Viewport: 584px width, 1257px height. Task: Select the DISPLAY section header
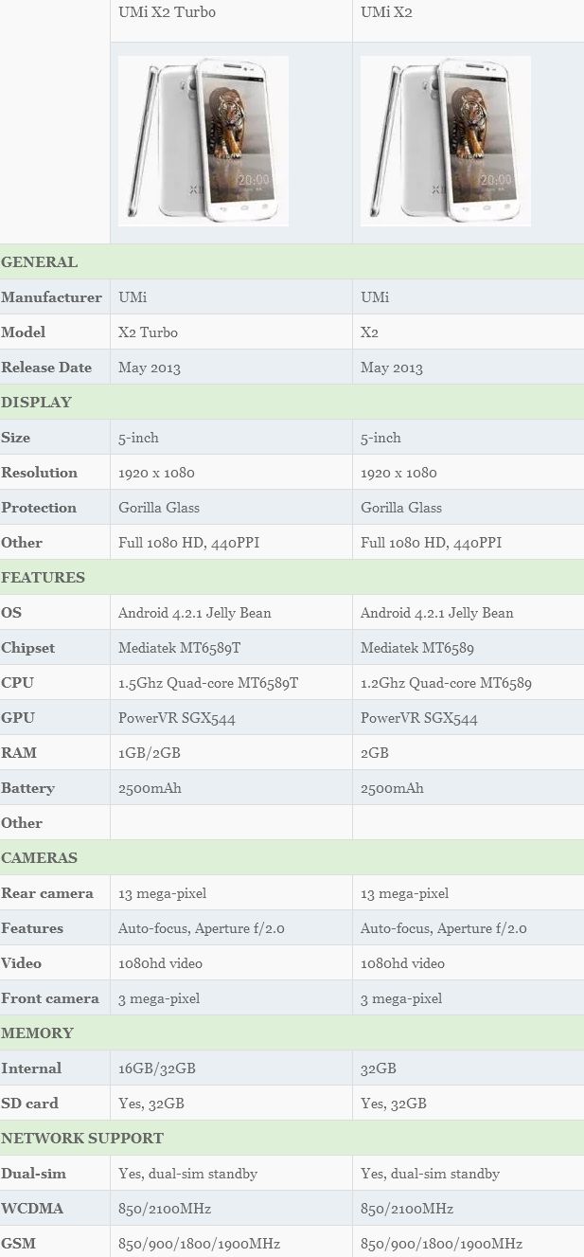click(x=36, y=403)
